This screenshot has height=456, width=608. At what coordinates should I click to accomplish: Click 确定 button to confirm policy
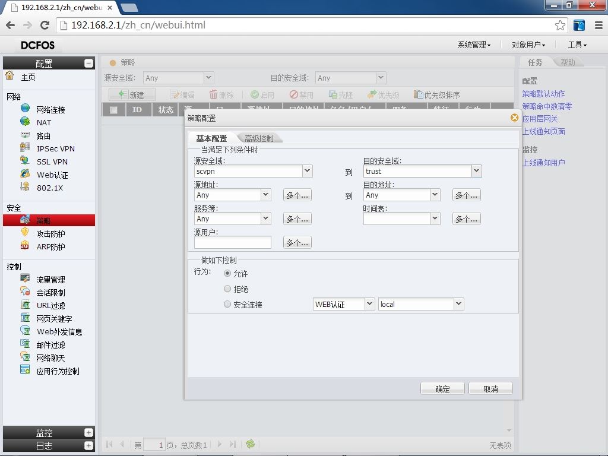[442, 388]
